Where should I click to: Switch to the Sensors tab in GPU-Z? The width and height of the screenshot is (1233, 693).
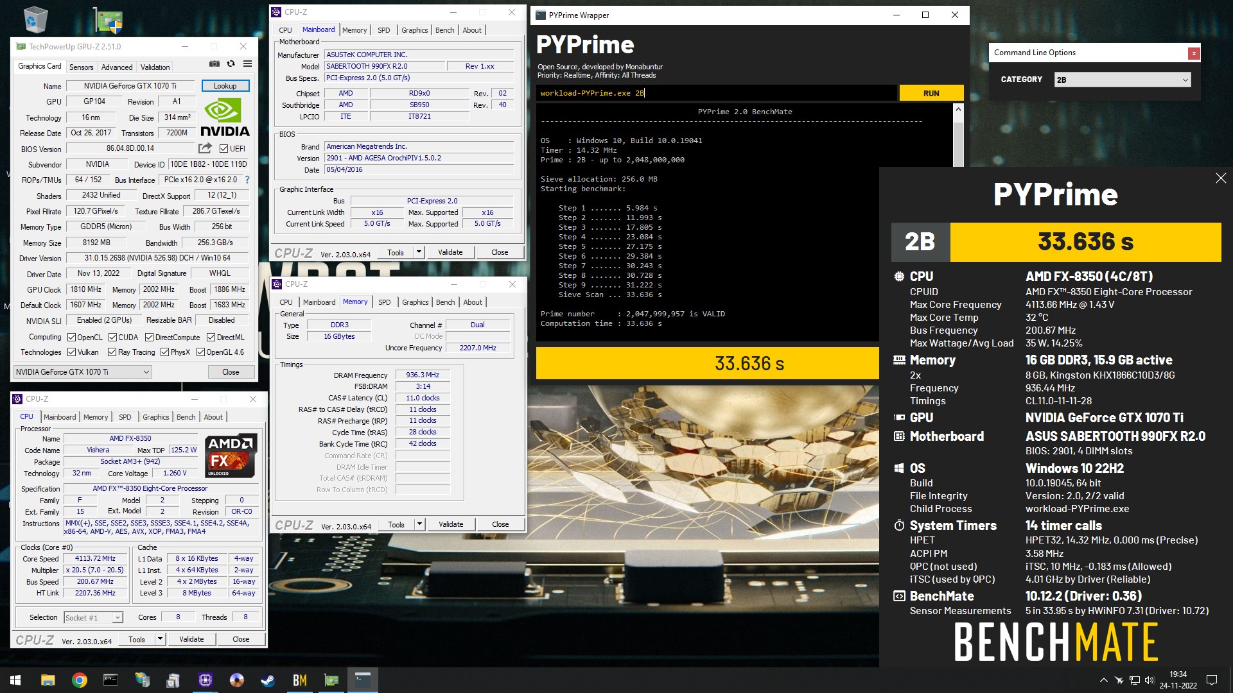click(82, 67)
